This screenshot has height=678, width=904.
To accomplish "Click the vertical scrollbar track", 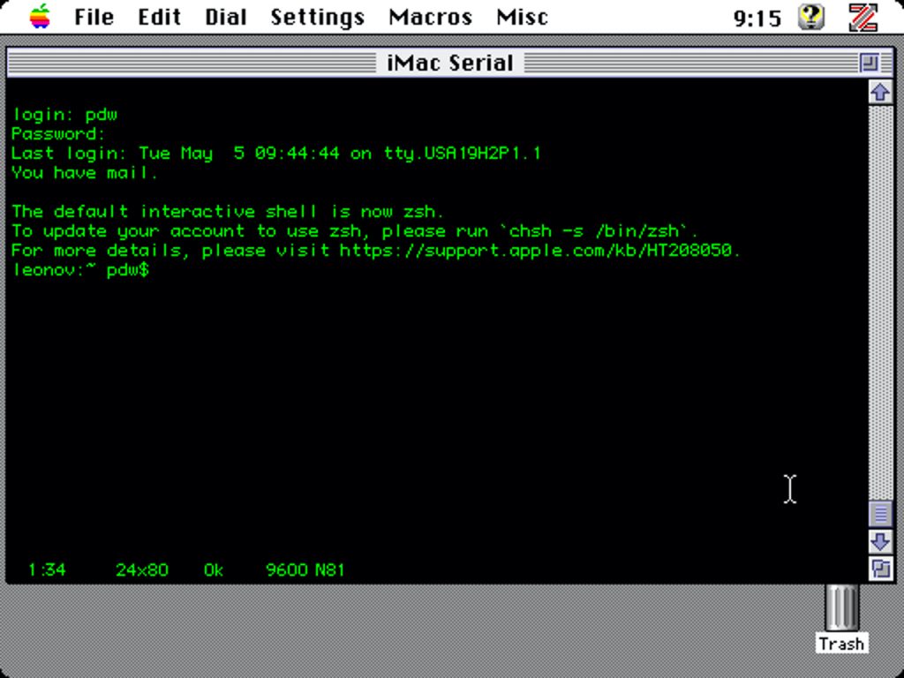I will tap(880, 303).
